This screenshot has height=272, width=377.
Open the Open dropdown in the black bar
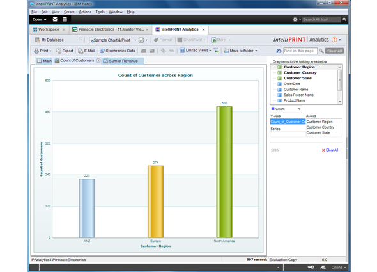[39, 19]
